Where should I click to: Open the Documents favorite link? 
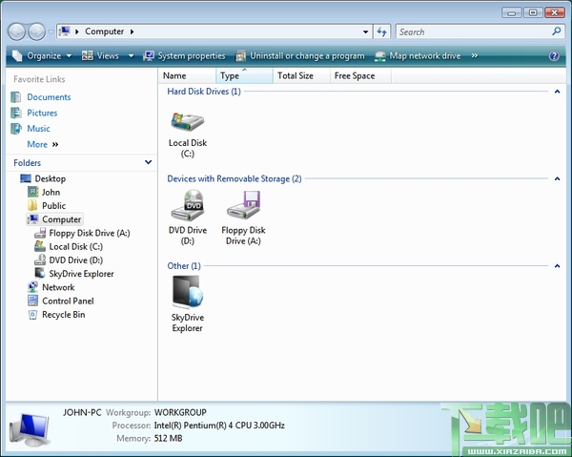pos(49,97)
